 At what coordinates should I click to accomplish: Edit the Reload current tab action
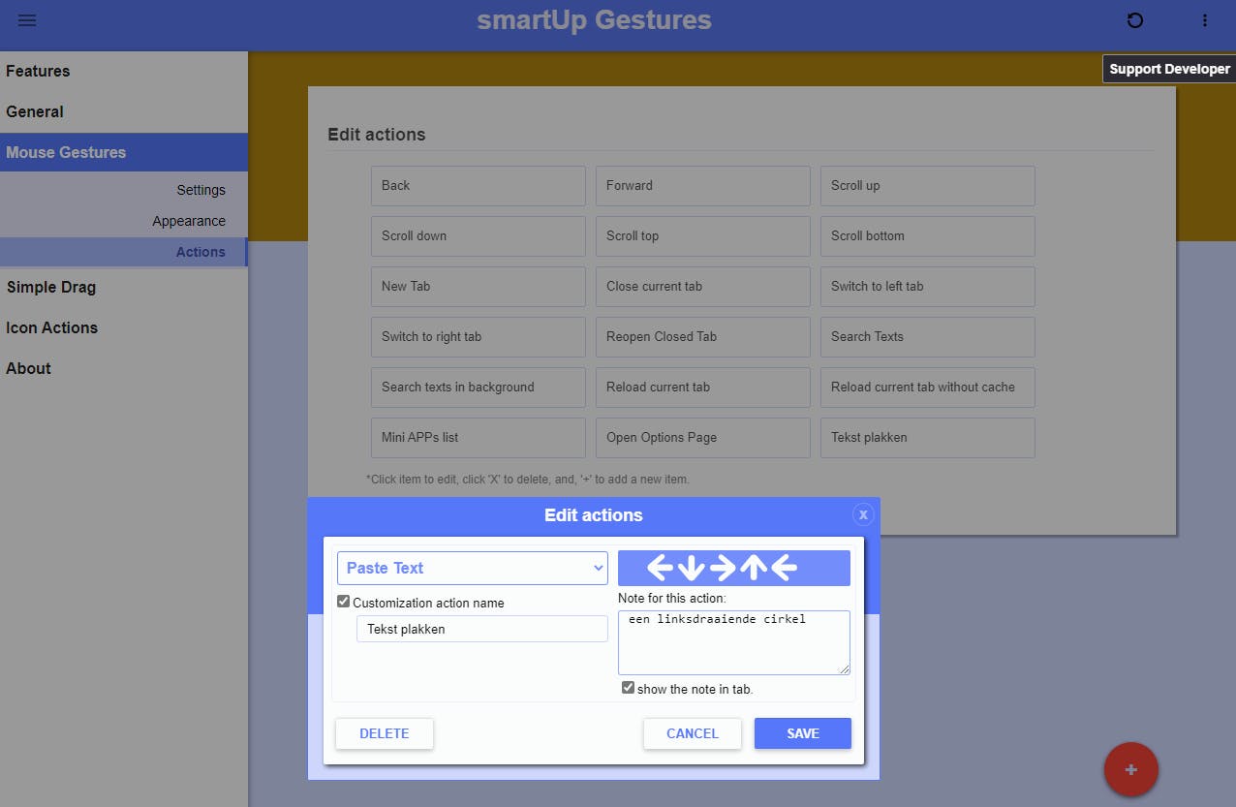[x=703, y=388]
